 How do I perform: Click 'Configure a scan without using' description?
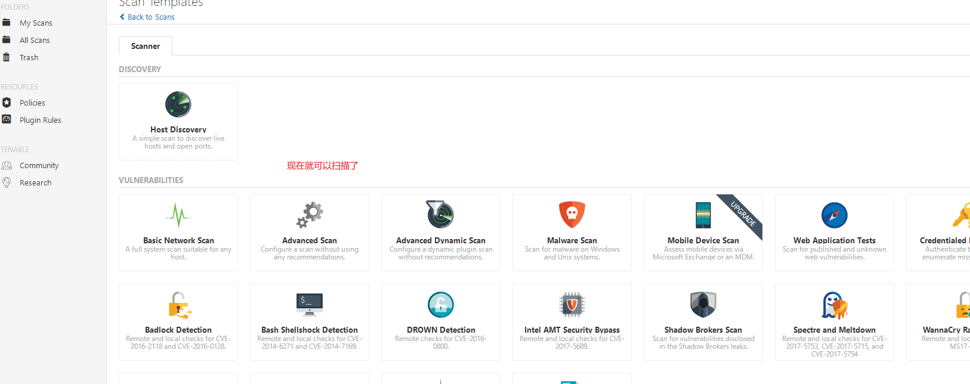pyautogui.click(x=310, y=253)
